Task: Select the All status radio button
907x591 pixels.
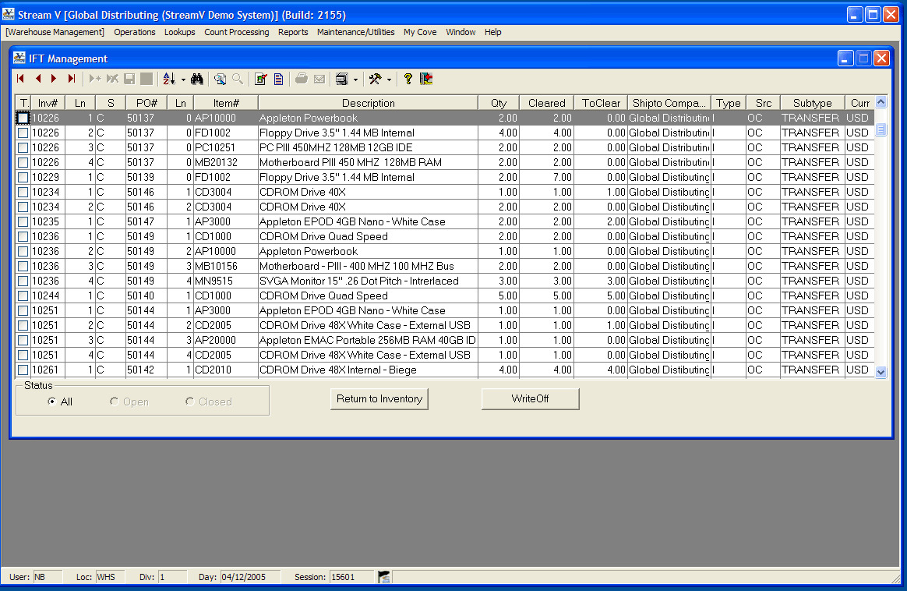Action: click(x=52, y=402)
